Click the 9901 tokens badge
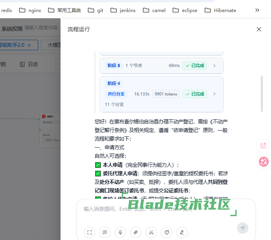Screen dimensions: 271x240 pyautogui.click(x=166, y=94)
